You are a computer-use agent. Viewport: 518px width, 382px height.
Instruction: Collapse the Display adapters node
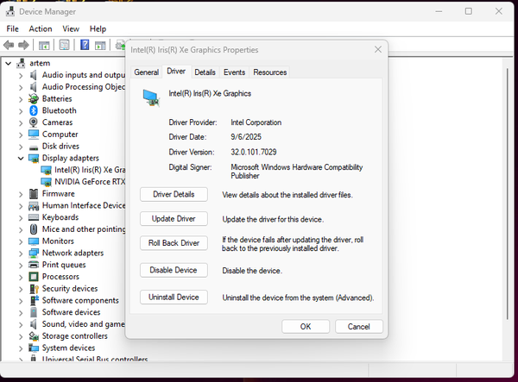click(21, 159)
